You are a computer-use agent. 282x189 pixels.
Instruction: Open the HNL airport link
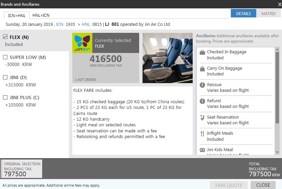(86, 24)
